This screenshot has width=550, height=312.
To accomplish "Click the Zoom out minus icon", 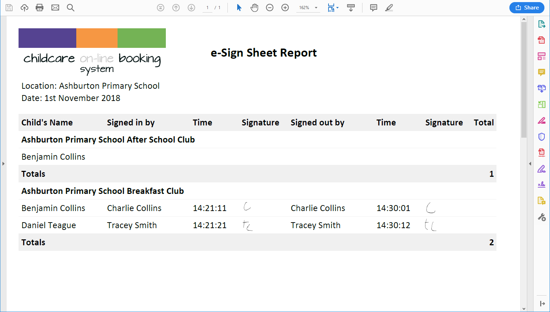I will coord(270,8).
